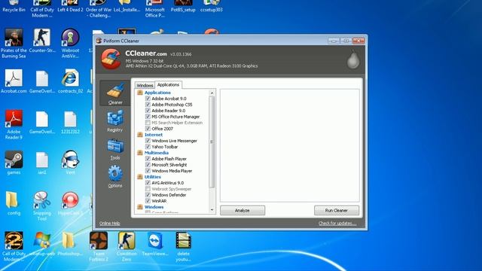Select the 12312312 file on desktop
This screenshot has width=482, height=271.
(x=70, y=122)
